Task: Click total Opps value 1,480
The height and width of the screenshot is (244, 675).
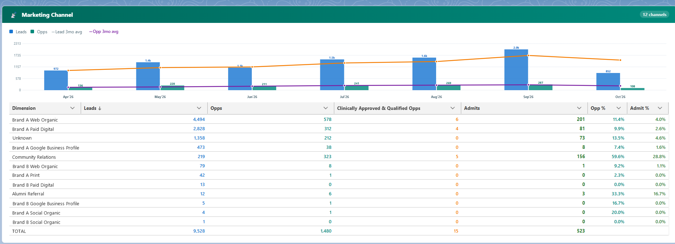Action: coord(326,231)
